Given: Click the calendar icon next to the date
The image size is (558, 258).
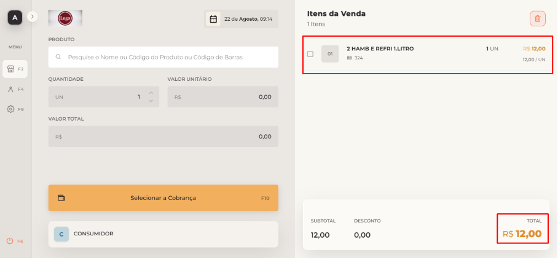Looking at the screenshot, I should 213,19.
